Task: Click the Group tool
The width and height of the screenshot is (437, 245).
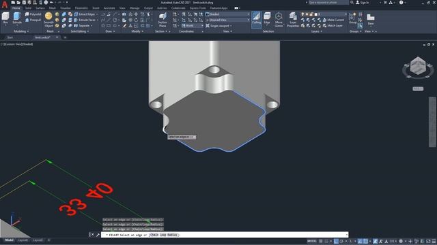Action: tap(352, 18)
